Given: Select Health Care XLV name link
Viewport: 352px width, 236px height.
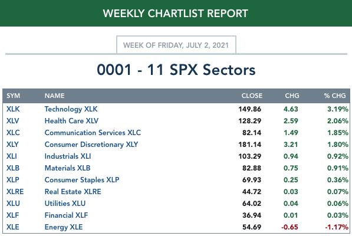Looking at the screenshot, I should coord(71,121).
